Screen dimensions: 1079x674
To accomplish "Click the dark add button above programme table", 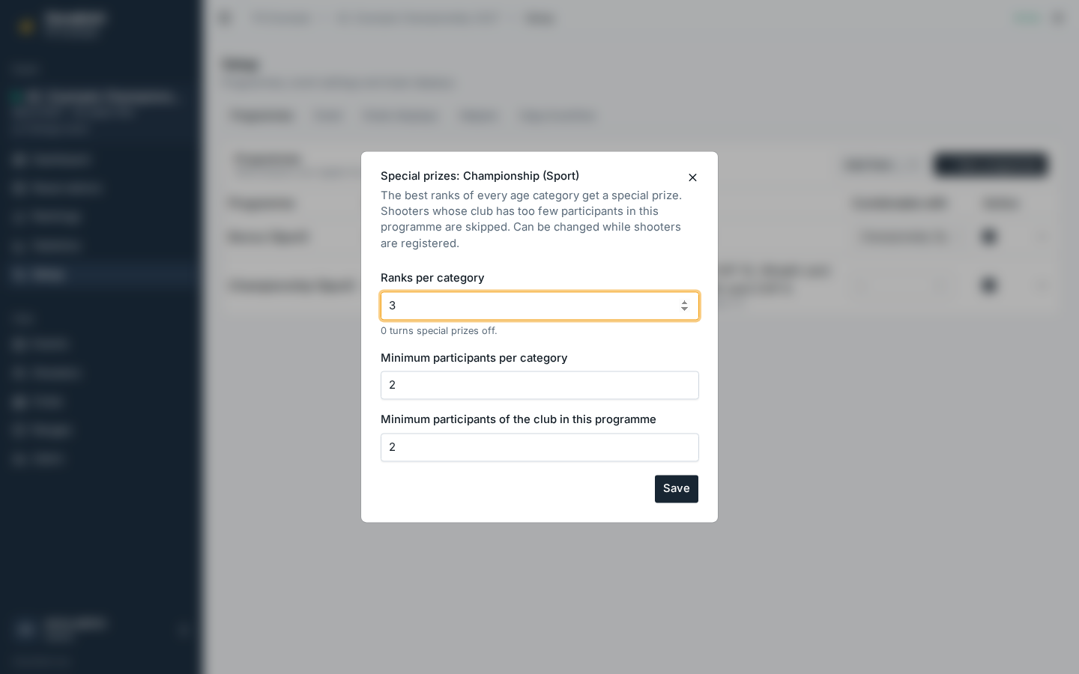I will point(991,165).
